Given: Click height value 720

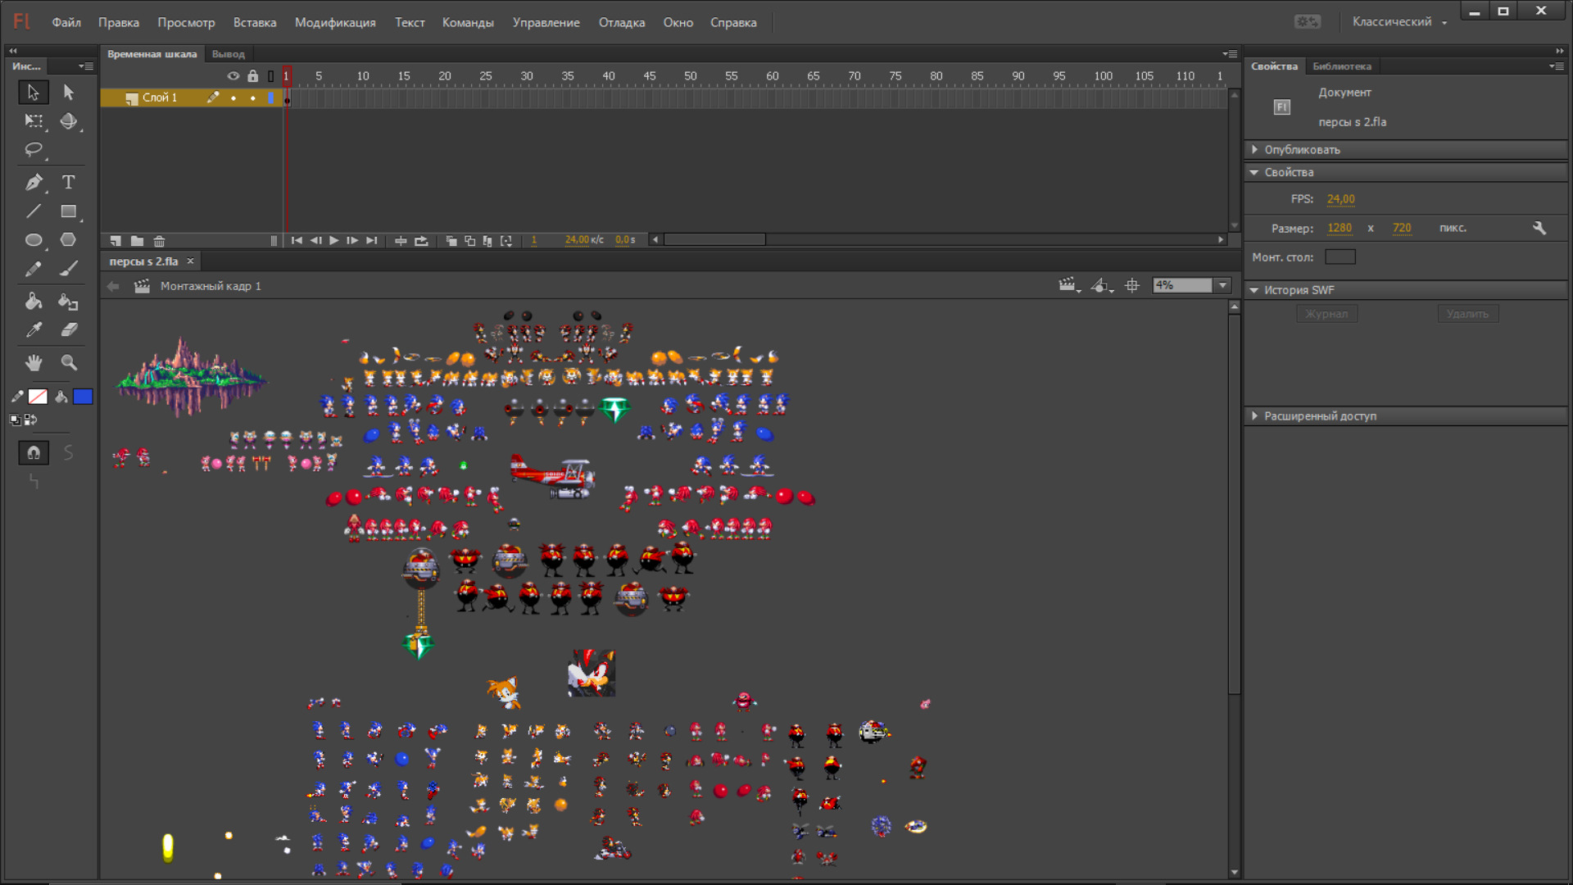Looking at the screenshot, I should pos(1402,228).
